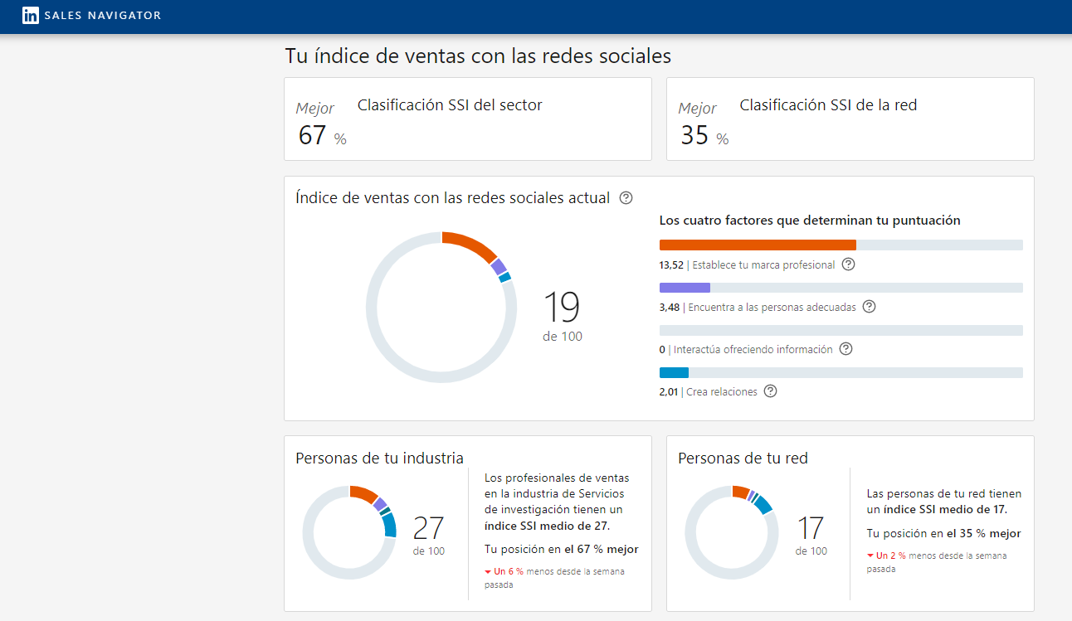1072x621 pixels.
Task: Click the Un 6 % menos weekly change
Action: (x=554, y=578)
